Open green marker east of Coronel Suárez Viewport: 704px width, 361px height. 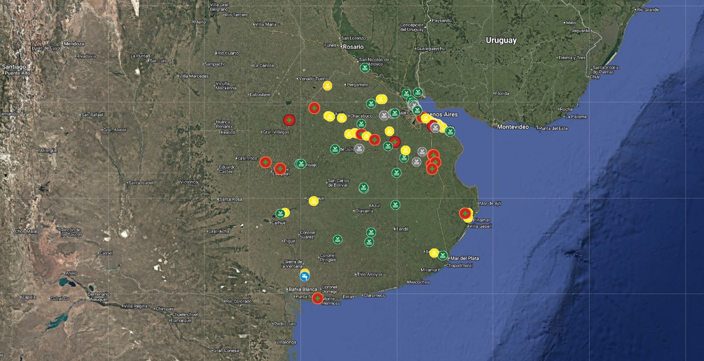pyautogui.click(x=337, y=239)
